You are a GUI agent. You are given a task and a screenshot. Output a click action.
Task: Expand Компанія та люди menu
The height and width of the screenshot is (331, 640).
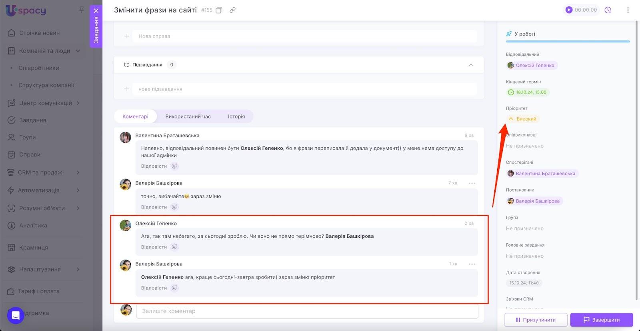[78, 51]
